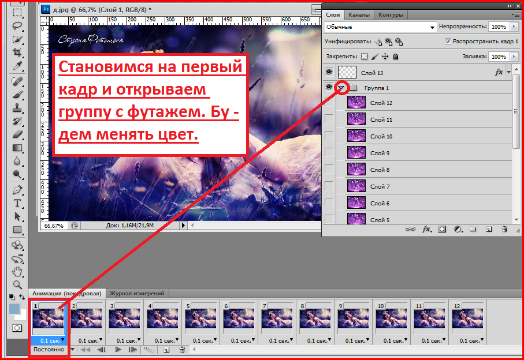Create new adjustment layer from panel footer
The width and height of the screenshot is (524, 360).
458,229
